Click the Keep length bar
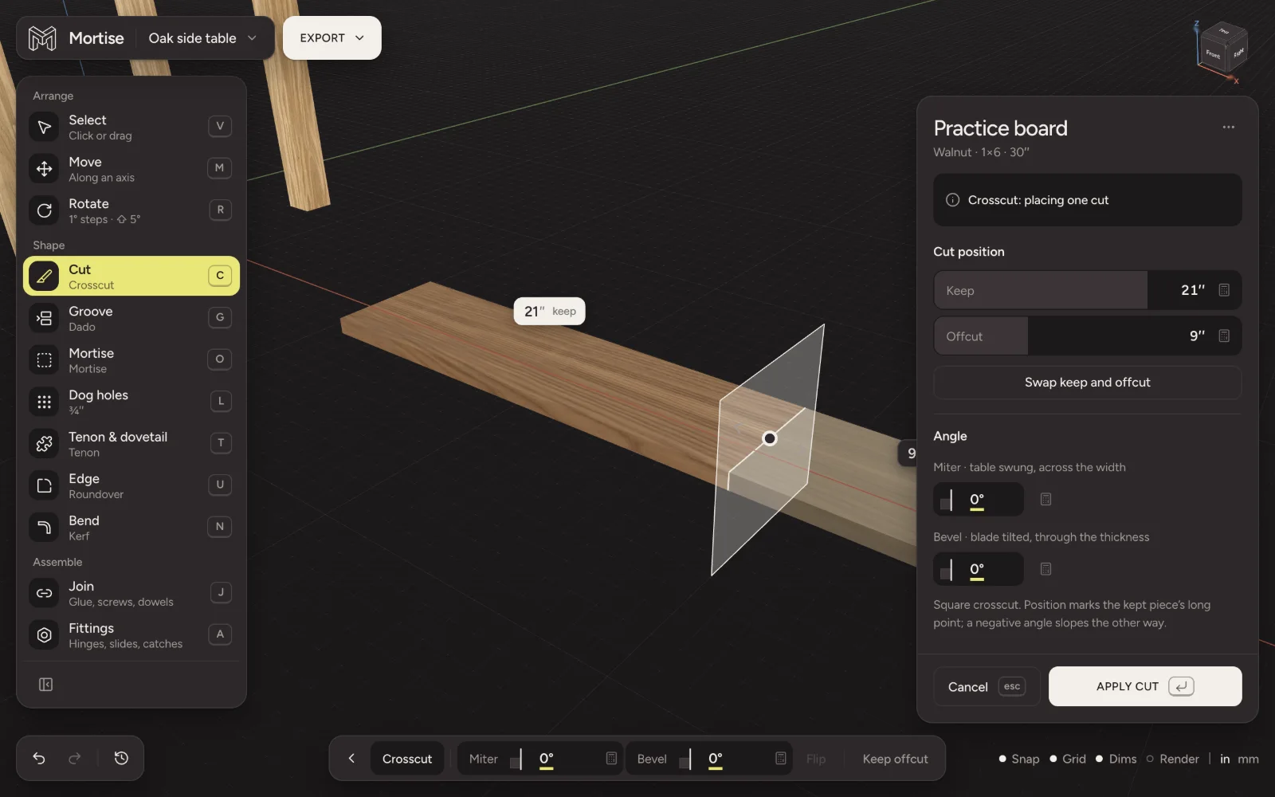The height and width of the screenshot is (797, 1275). 1088,290
